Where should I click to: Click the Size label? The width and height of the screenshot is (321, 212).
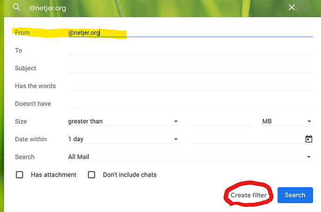tap(20, 122)
